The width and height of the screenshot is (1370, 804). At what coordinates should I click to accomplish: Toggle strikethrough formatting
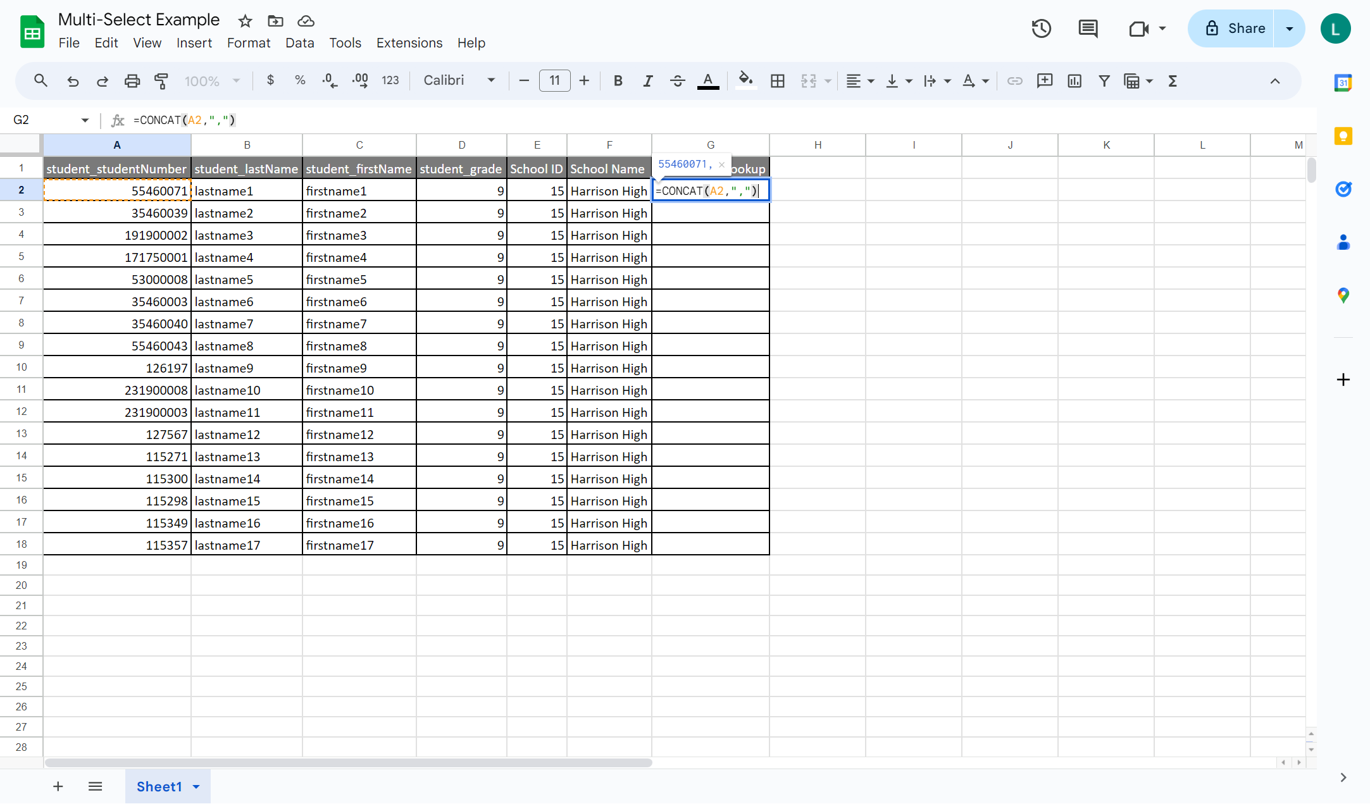tap(677, 81)
